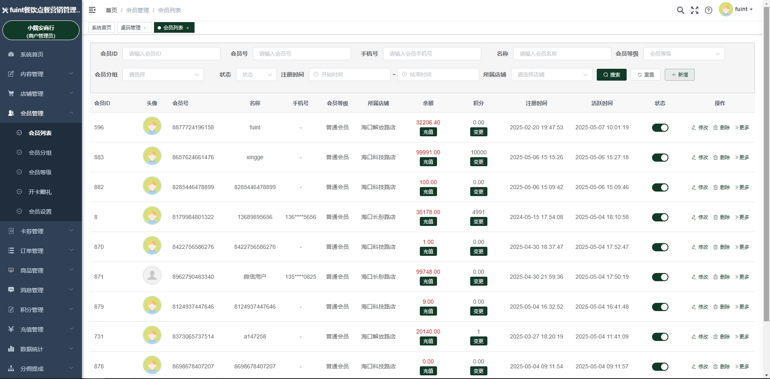Viewport: 770px width, 379px height.
Task: Close the 桌码管理 tab with its x
Action: 145,28
